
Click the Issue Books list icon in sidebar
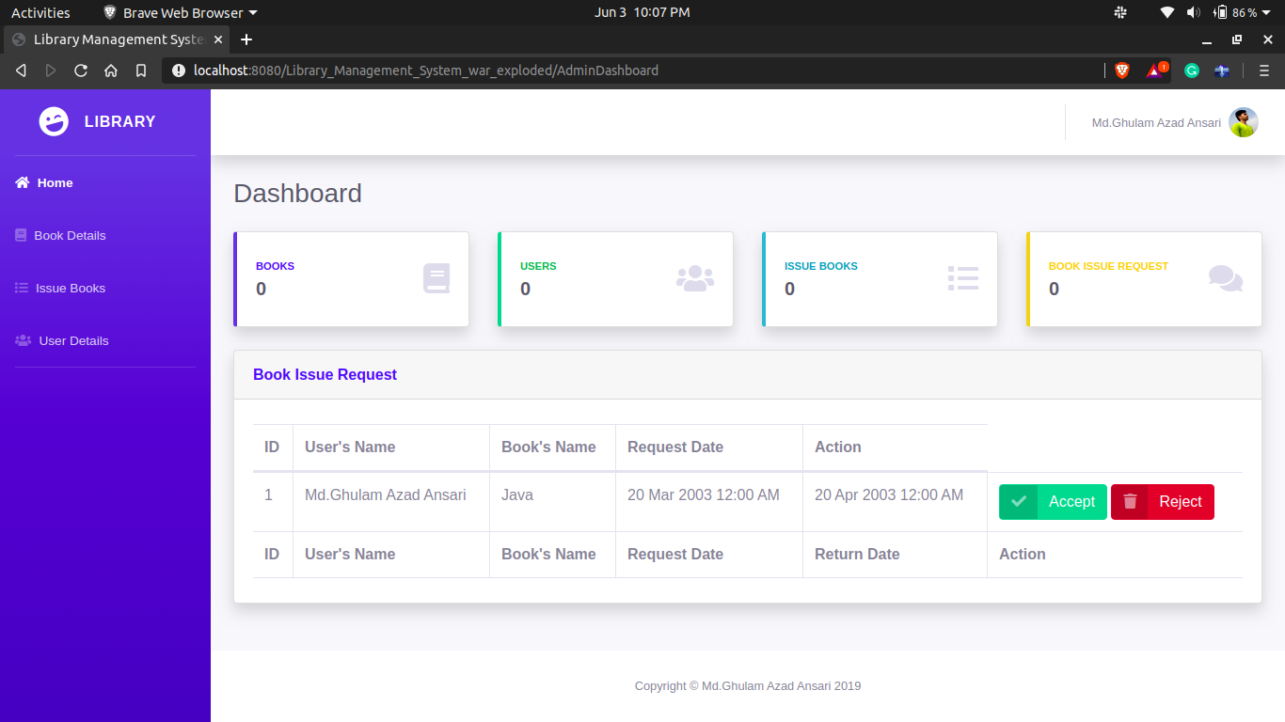point(22,288)
